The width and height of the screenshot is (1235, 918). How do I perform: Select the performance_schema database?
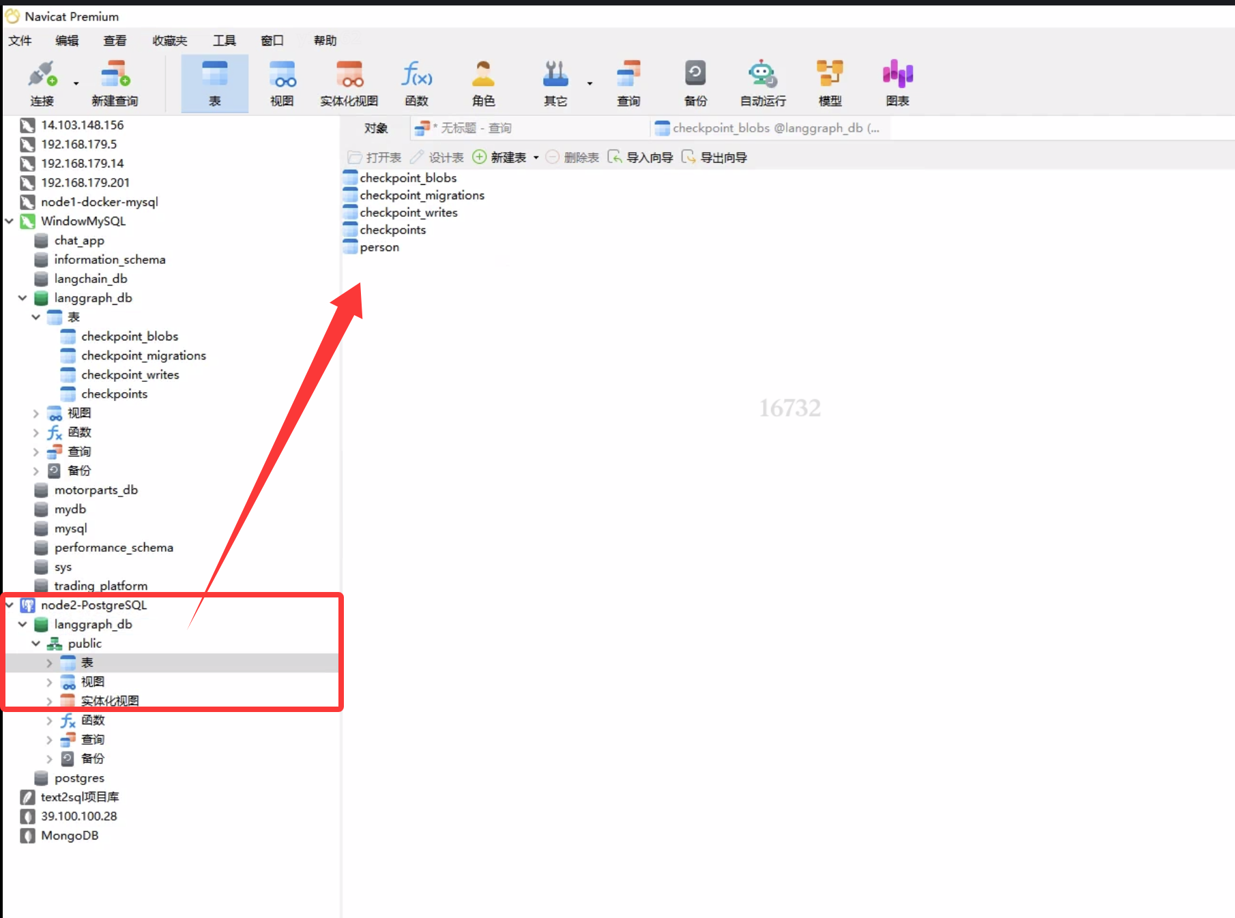point(114,548)
